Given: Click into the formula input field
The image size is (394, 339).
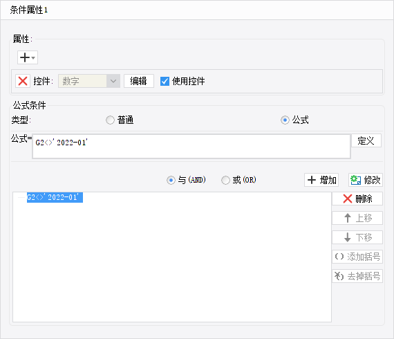Looking at the screenshot, I should pyautogui.click(x=191, y=147).
